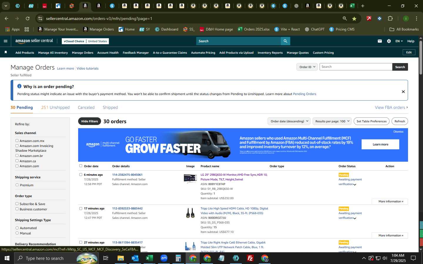Open the EN language dropdown
This screenshot has height=264, width=423.
399,41
